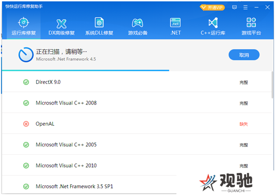Screen dimensions: 275x195
Task: Click the scanning clock progress icon
Action: point(26,55)
